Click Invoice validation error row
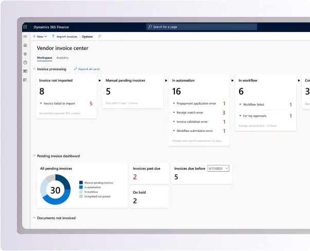This screenshot has height=251, width=310. coord(199,122)
